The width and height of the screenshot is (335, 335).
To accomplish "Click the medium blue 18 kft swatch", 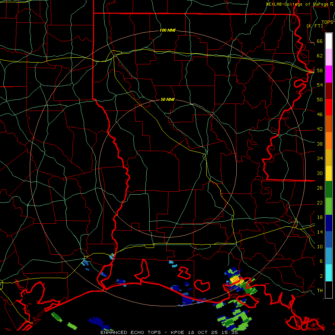I will point(329,239).
